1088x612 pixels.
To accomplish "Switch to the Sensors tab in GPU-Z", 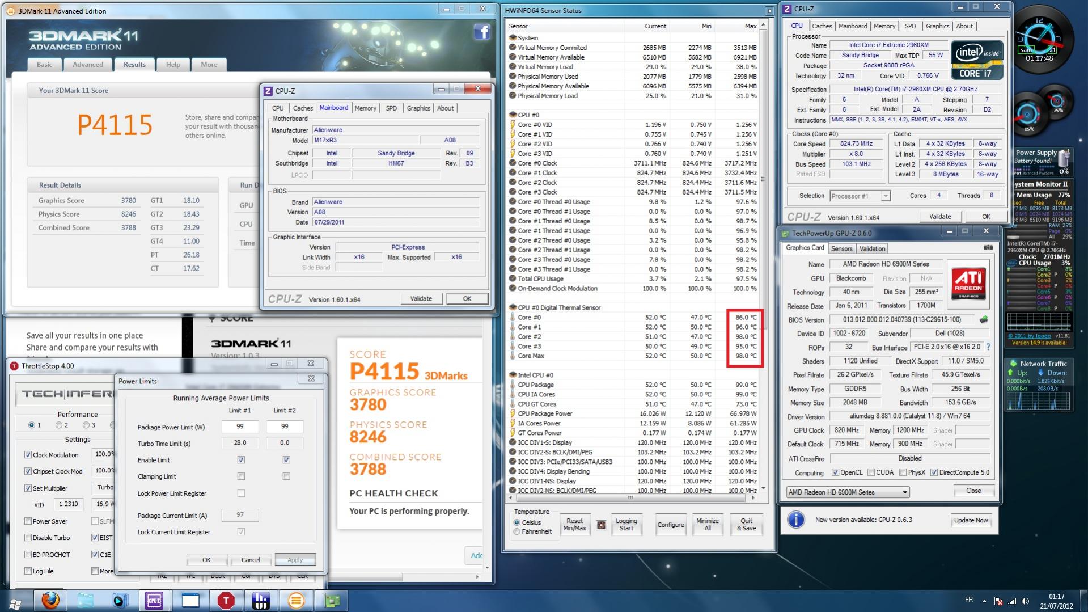I will click(841, 248).
